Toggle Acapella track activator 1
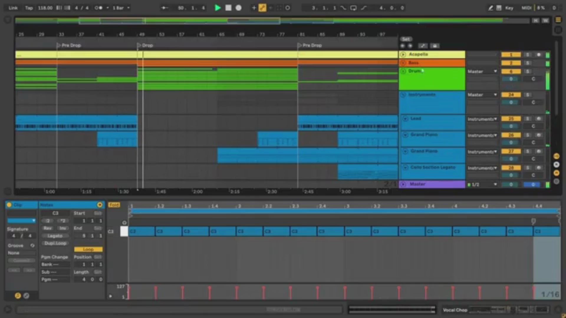The height and width of the screenshot is (318, 566). 511,55
